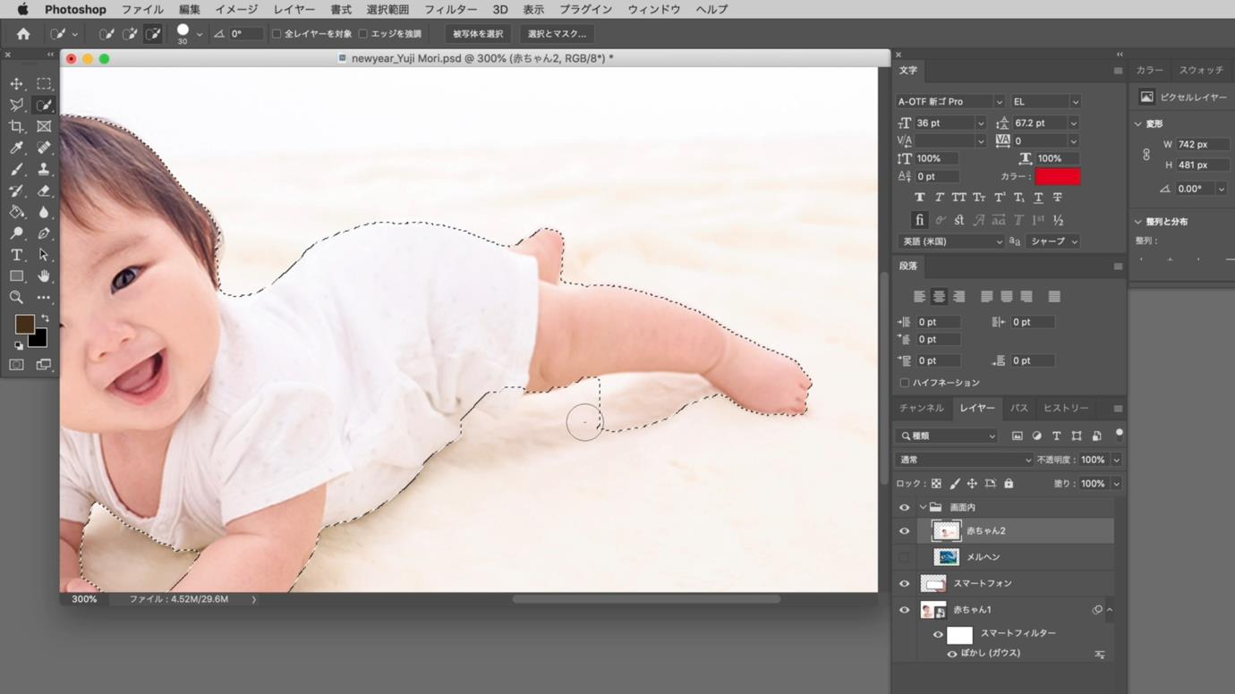
Task: Toggle Quick Mask mode
Action: click(17, 365)
